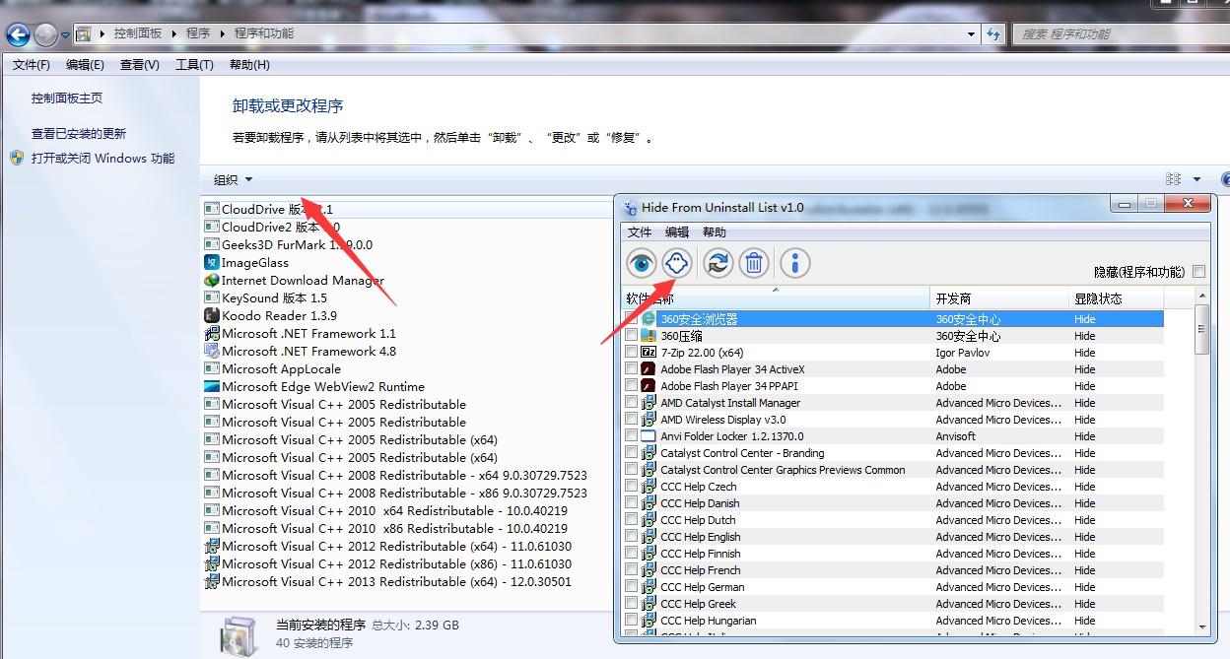Screen dimensions: 1230x659
Task: Open the 编辑 menu in Hide From Uninstall List
Action: pyautogui.click(x=677, y=232)
